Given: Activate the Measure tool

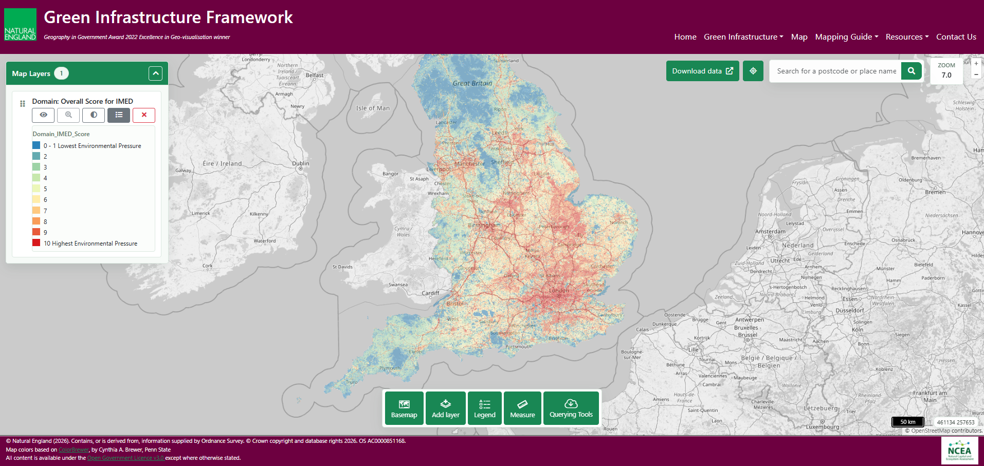Looking at the screenshot, I should [x=522, y=408].
